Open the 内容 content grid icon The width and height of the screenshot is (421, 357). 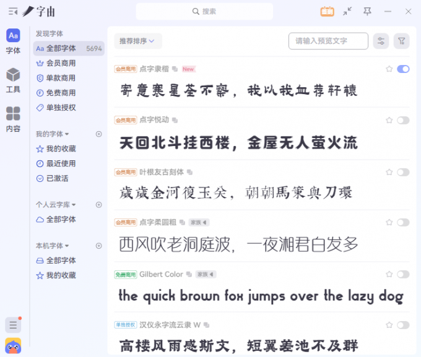pos(13,114)
